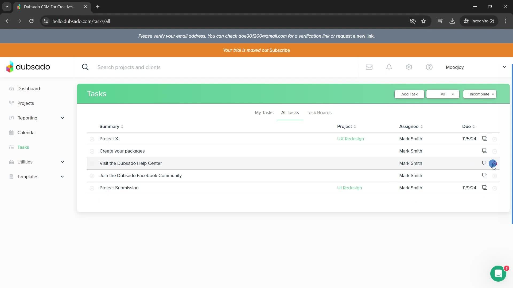Mark Join the Dubsado Facebook Community complete
The image size is (513, 288).
pos(92,176)
